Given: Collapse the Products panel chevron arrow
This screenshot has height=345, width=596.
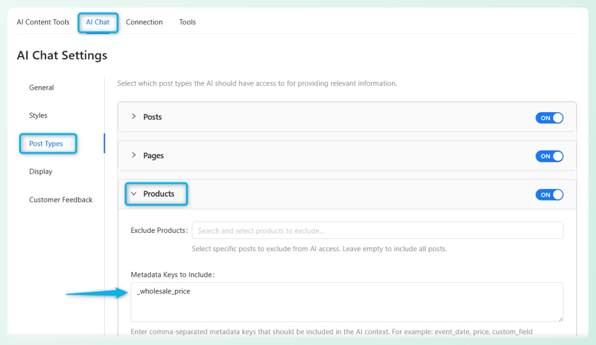Looking at the screenshot, I should point(134,194).
